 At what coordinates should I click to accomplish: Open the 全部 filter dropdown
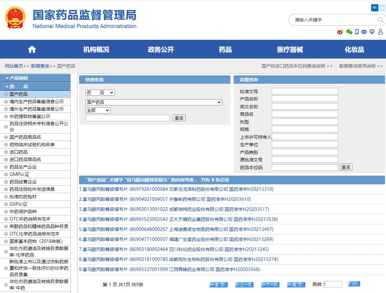point(98,110)
